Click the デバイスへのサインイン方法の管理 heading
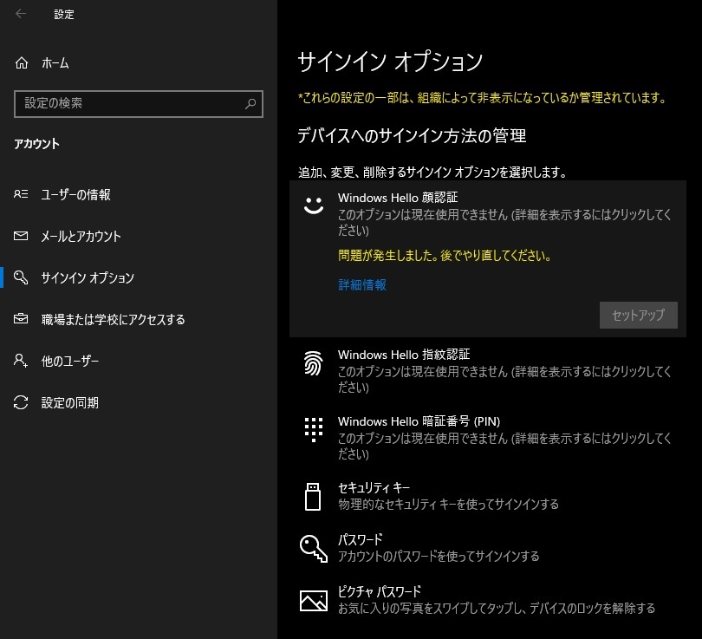Image resolution: width=702 pixels, height=639 pixels. click(x=412, y=135)
